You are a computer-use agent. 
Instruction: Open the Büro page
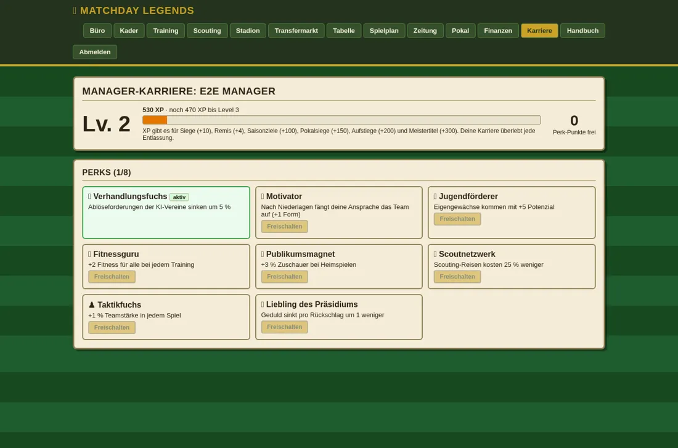(x=97, y=31)
